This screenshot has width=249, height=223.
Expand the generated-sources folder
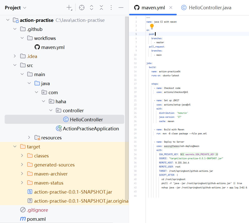(22, 165)
